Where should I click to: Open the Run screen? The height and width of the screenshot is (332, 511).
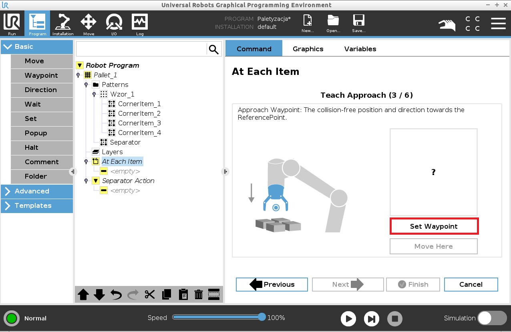point(12,24)
